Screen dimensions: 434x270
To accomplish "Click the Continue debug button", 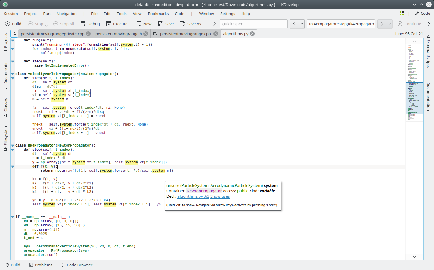I will [x=409, y=24].
